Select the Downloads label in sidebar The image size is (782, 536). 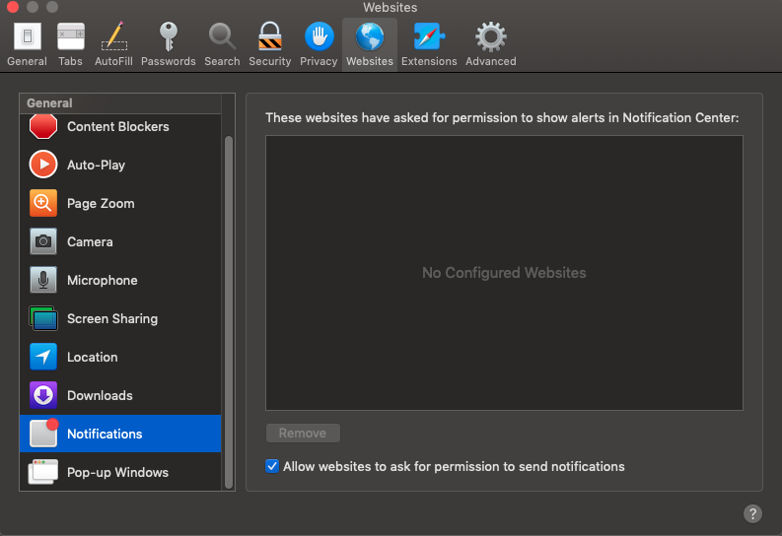point(100,395)
